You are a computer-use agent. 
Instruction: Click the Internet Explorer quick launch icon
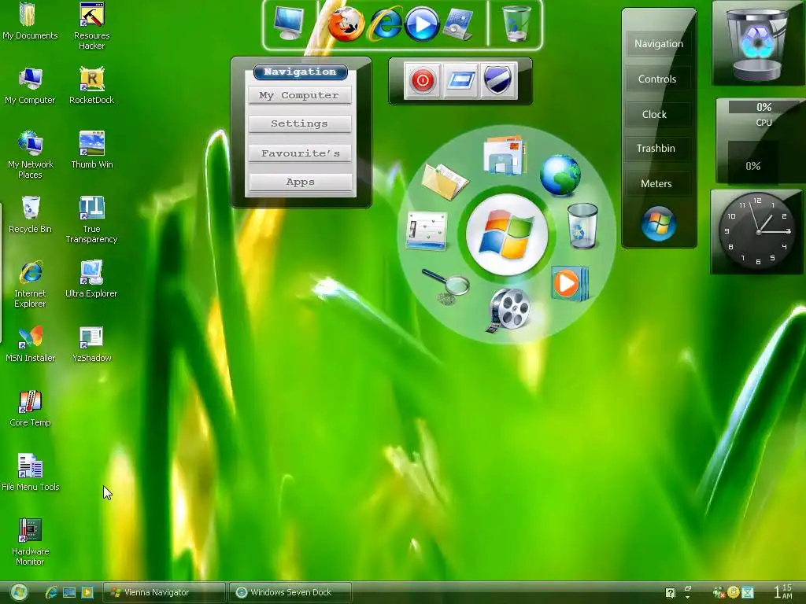pos(51,592)
